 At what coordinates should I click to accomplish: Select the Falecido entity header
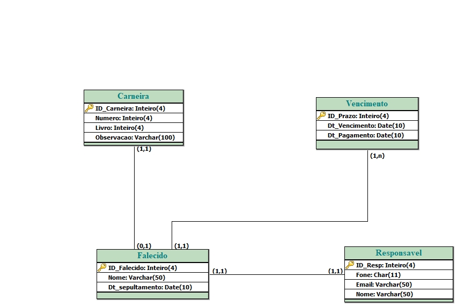[x=152, y=256]
